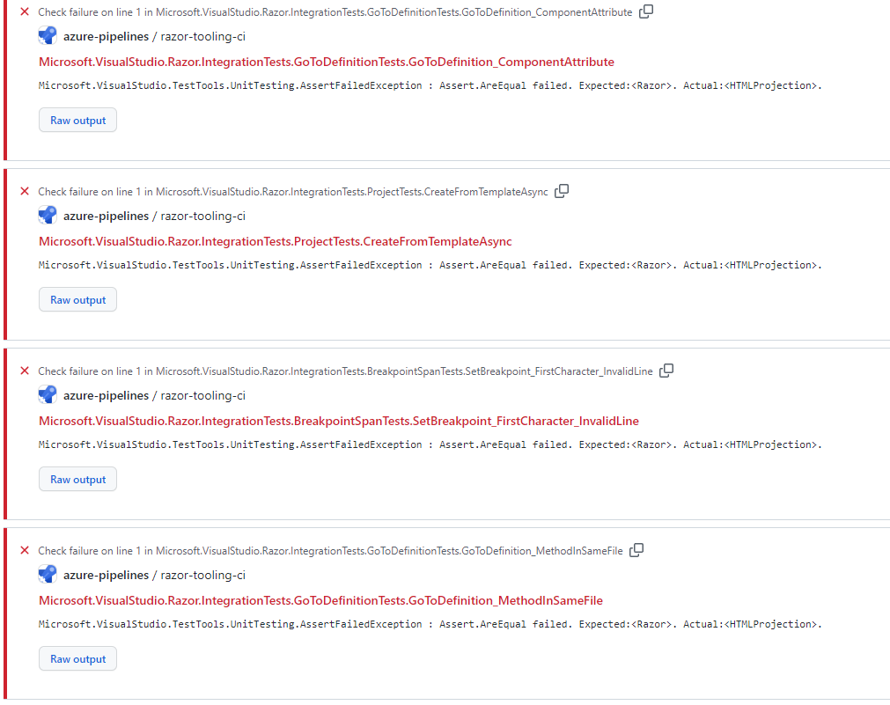Image resolution: width=890 pixels, height=705 pixels.
Task: Open Raw output for SetBreakpoint_FirstCharacter_InvalidLine
Action: (x=77, y=479)
